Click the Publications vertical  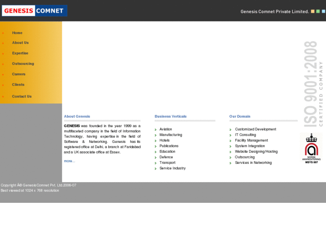pos(169,146)
